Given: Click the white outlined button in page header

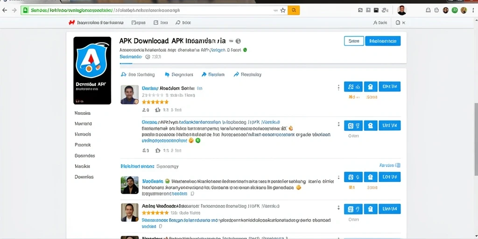Looking at the screenshot, I should pyautogui.click(x=354, y=41).
